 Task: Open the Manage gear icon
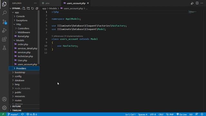[4, 108]
